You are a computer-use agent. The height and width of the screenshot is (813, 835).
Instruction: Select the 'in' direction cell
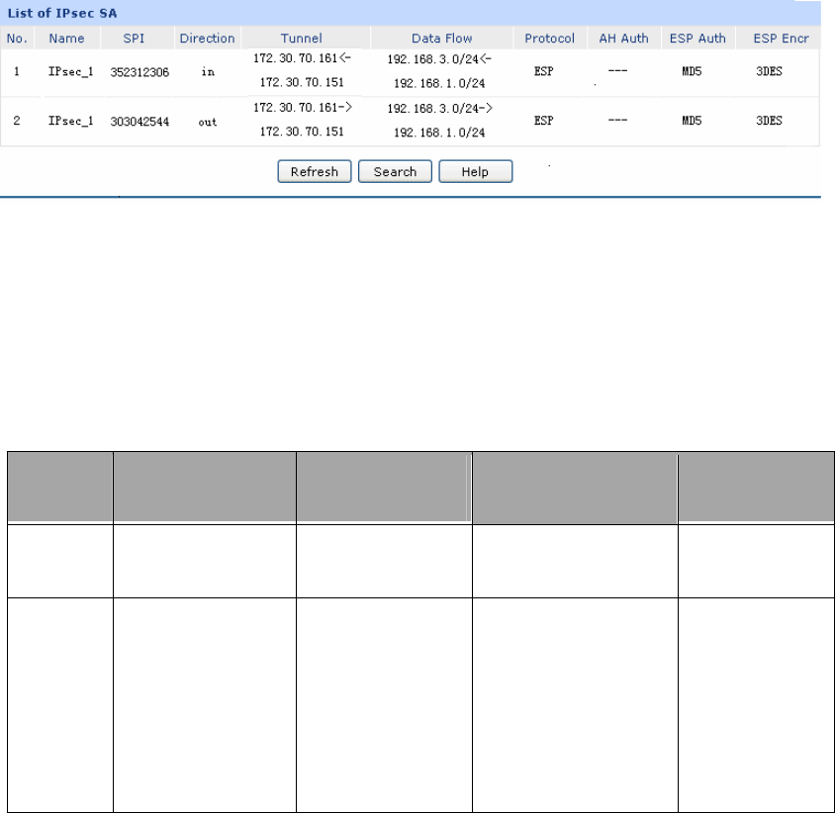(x=207, y=72)
